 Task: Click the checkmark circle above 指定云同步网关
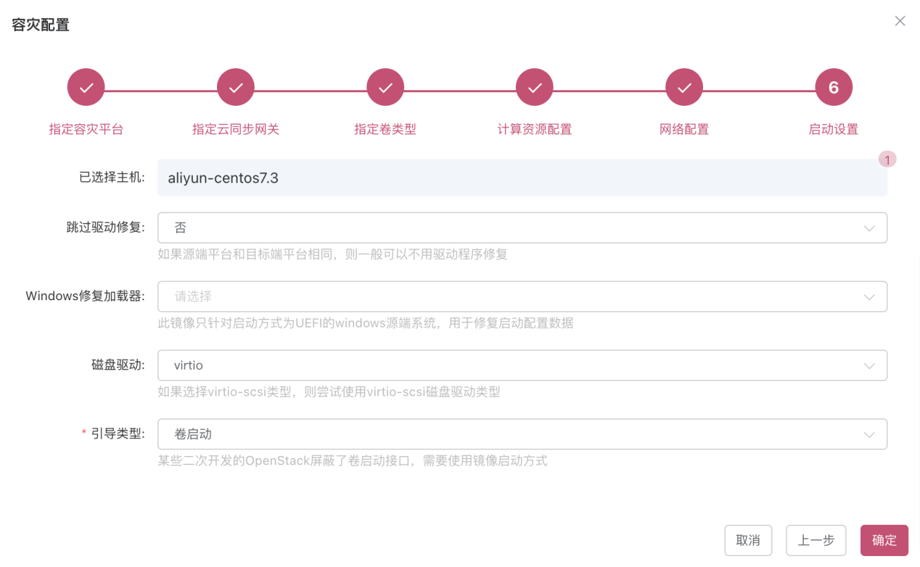click(x=235, y=86)
